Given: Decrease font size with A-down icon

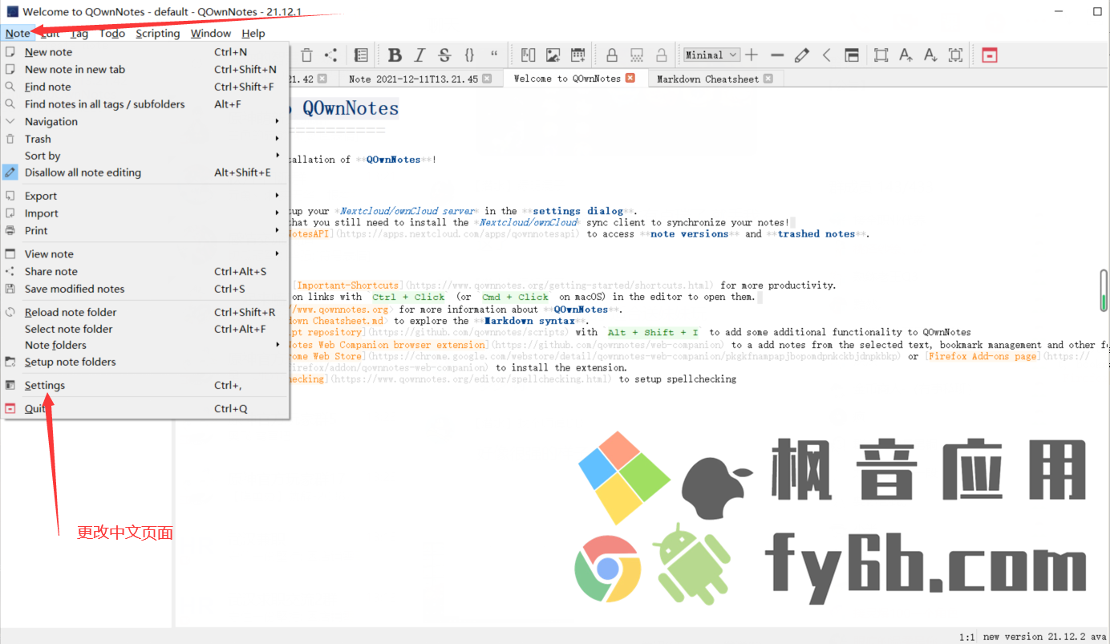Looking at the screenshot, I should [x=930, y=55].
